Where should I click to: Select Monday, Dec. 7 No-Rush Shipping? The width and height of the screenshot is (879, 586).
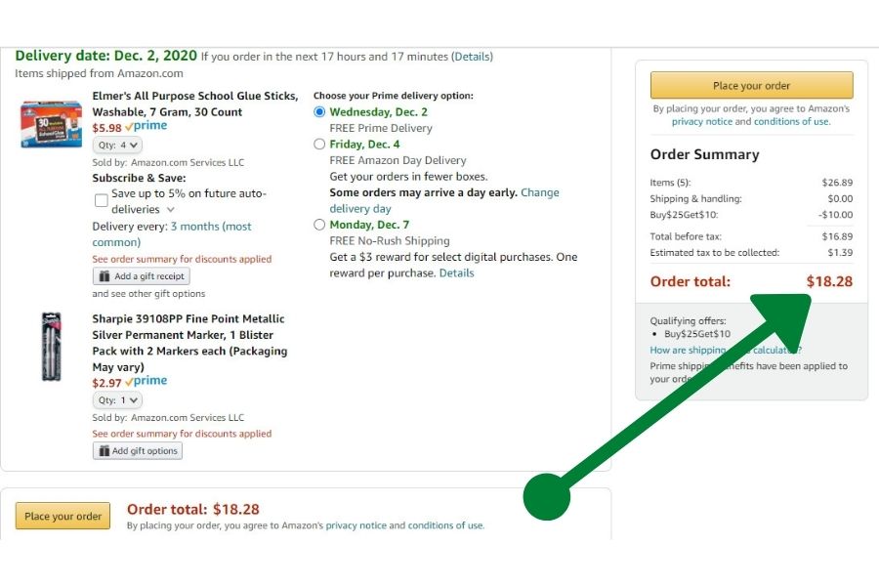(319, 225)
